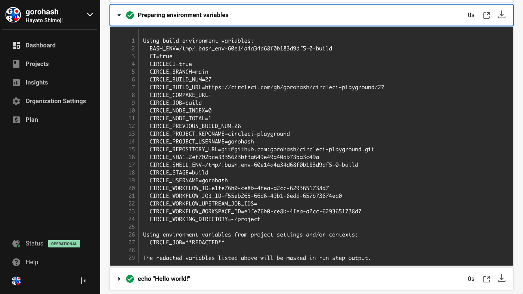Click green success check for echo Hello world step
This screenshot has width=523, height=294.
click(x=130, y=279)
